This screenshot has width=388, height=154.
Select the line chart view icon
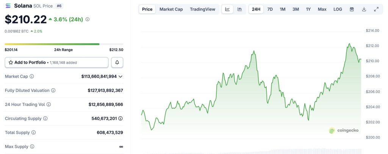click(227, 9)
